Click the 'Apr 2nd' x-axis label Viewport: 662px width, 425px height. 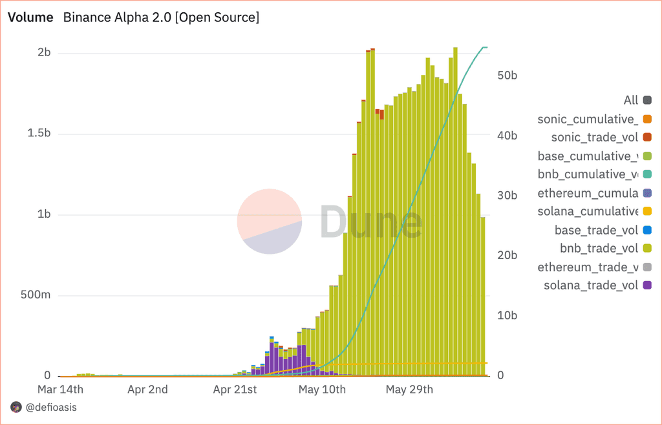pyautogui.click(x=148, y=389)
